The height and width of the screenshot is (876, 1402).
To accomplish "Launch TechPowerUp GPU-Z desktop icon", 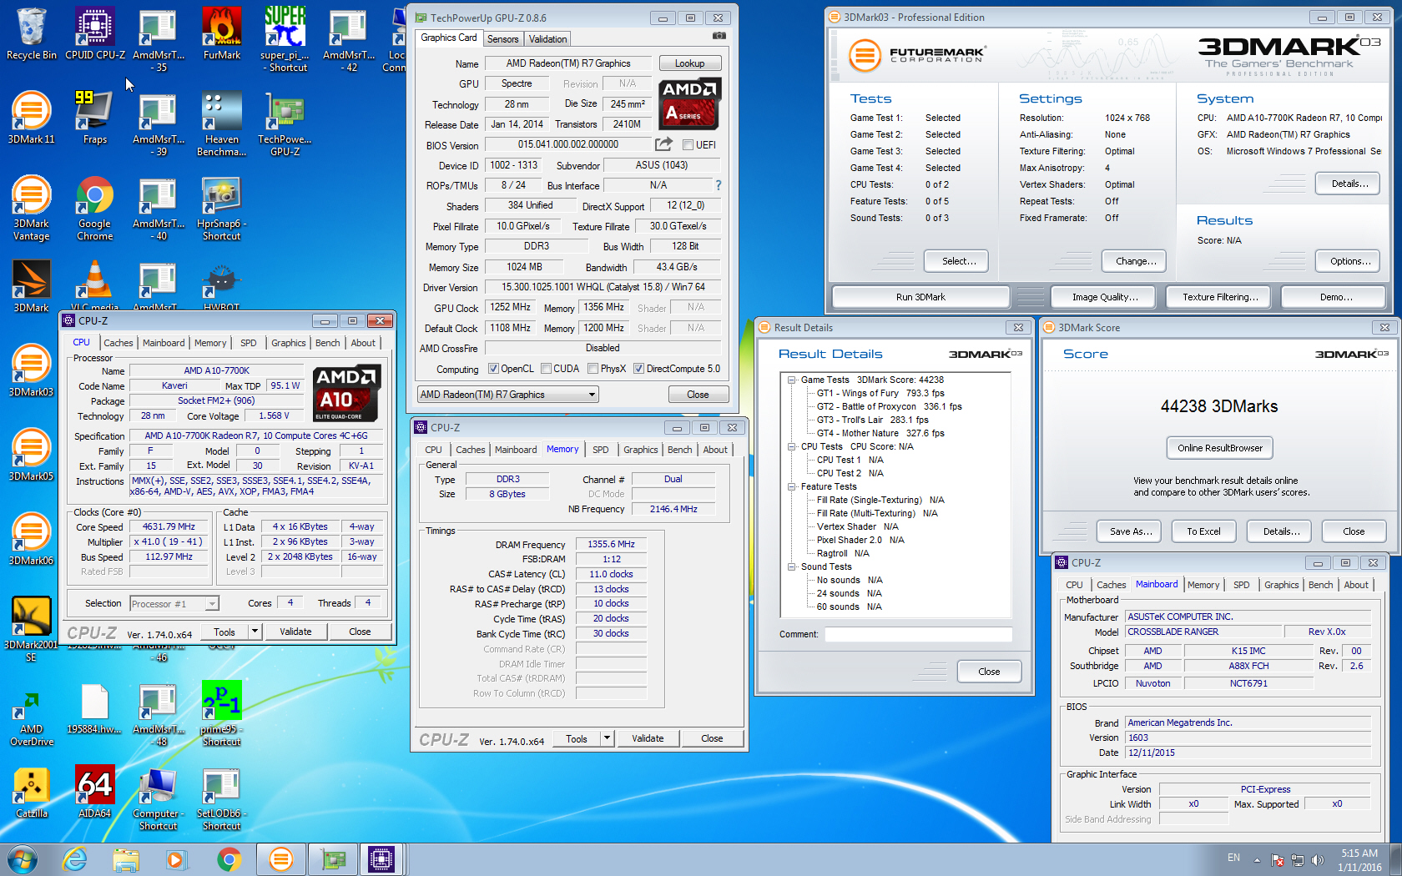I will pos(285,123).
